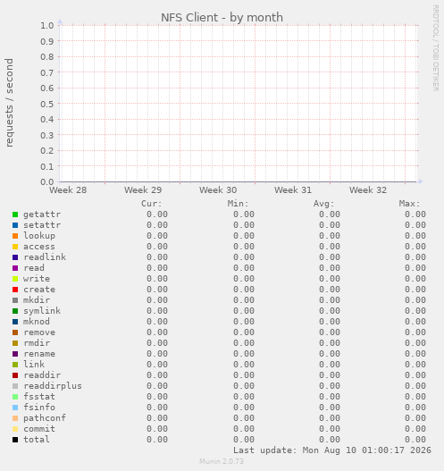Select the pathconf legend label
Image resolution: width=444 pixels, height=471 pixels.
coord(45,418)
